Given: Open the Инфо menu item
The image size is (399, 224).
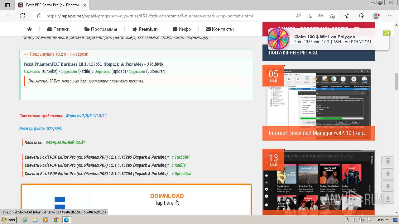Looking at the screenshot, I should click(182, 29).
